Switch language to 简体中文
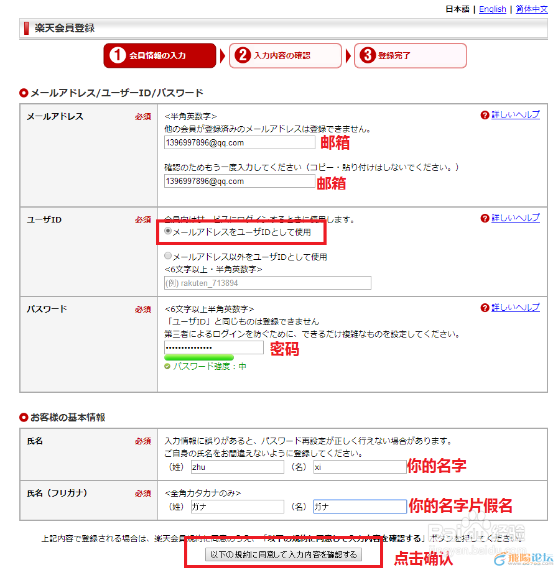Viewport: 558px width, 570px height. 532,9
